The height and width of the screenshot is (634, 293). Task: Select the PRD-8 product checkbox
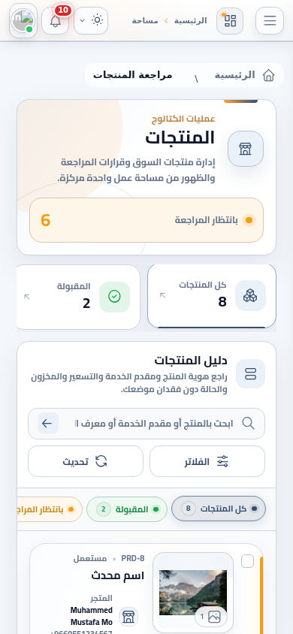(247, 561)
